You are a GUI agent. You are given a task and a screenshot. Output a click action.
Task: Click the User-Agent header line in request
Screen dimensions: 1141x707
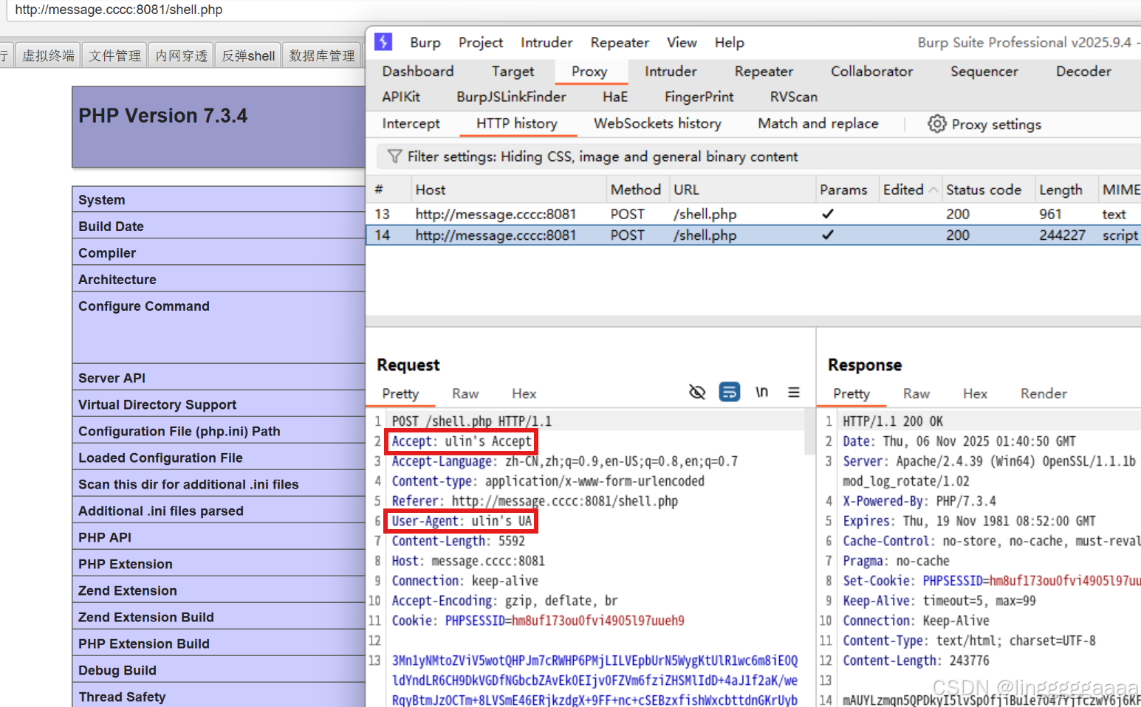pos(462,521)
